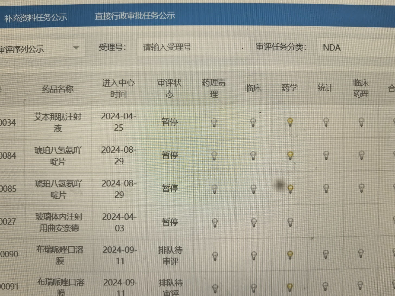Viewport: 395px width, 296px height.
Task: Select 布瑞哌唑口溶膜 in the 0091 row
Action: point(60,287)
